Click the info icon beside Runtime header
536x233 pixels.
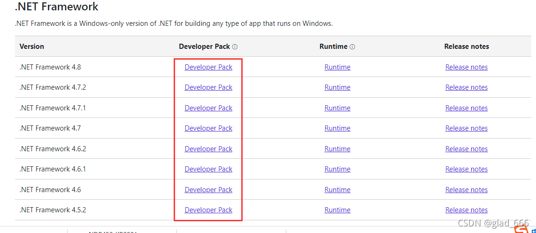pos(352,47)
